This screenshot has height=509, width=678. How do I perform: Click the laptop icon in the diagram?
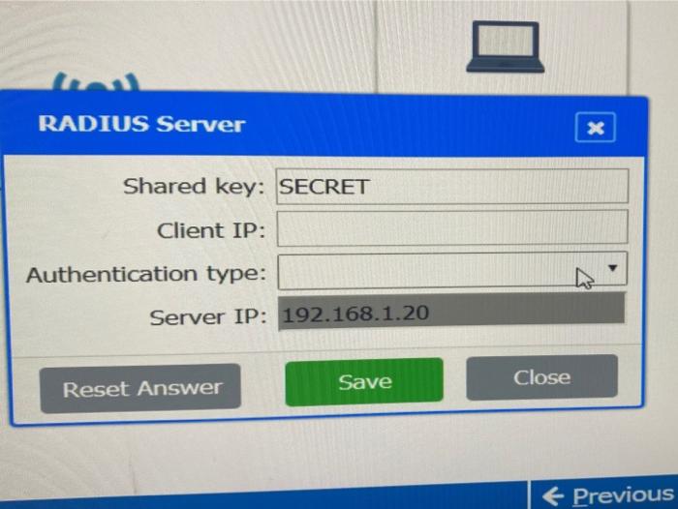pos(505,46)
